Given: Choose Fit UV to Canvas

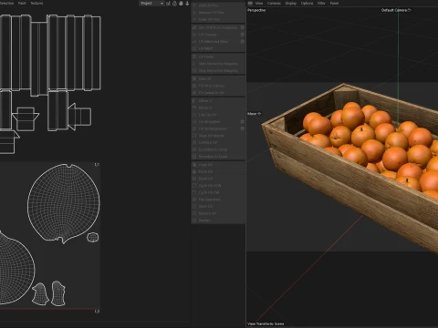Looking at the screenshot, I should coord(218,86).
